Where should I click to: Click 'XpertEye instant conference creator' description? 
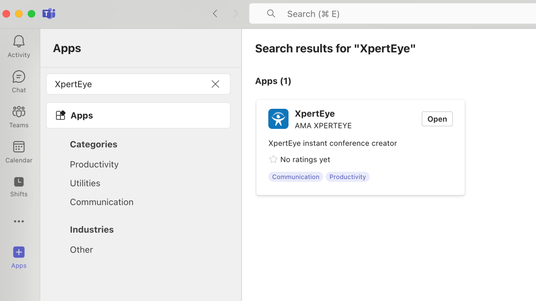point(333,143)
